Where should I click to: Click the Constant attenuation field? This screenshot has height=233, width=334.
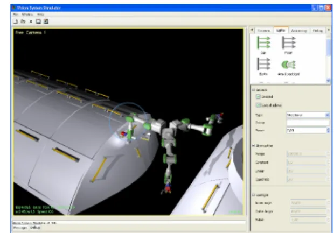307,163
